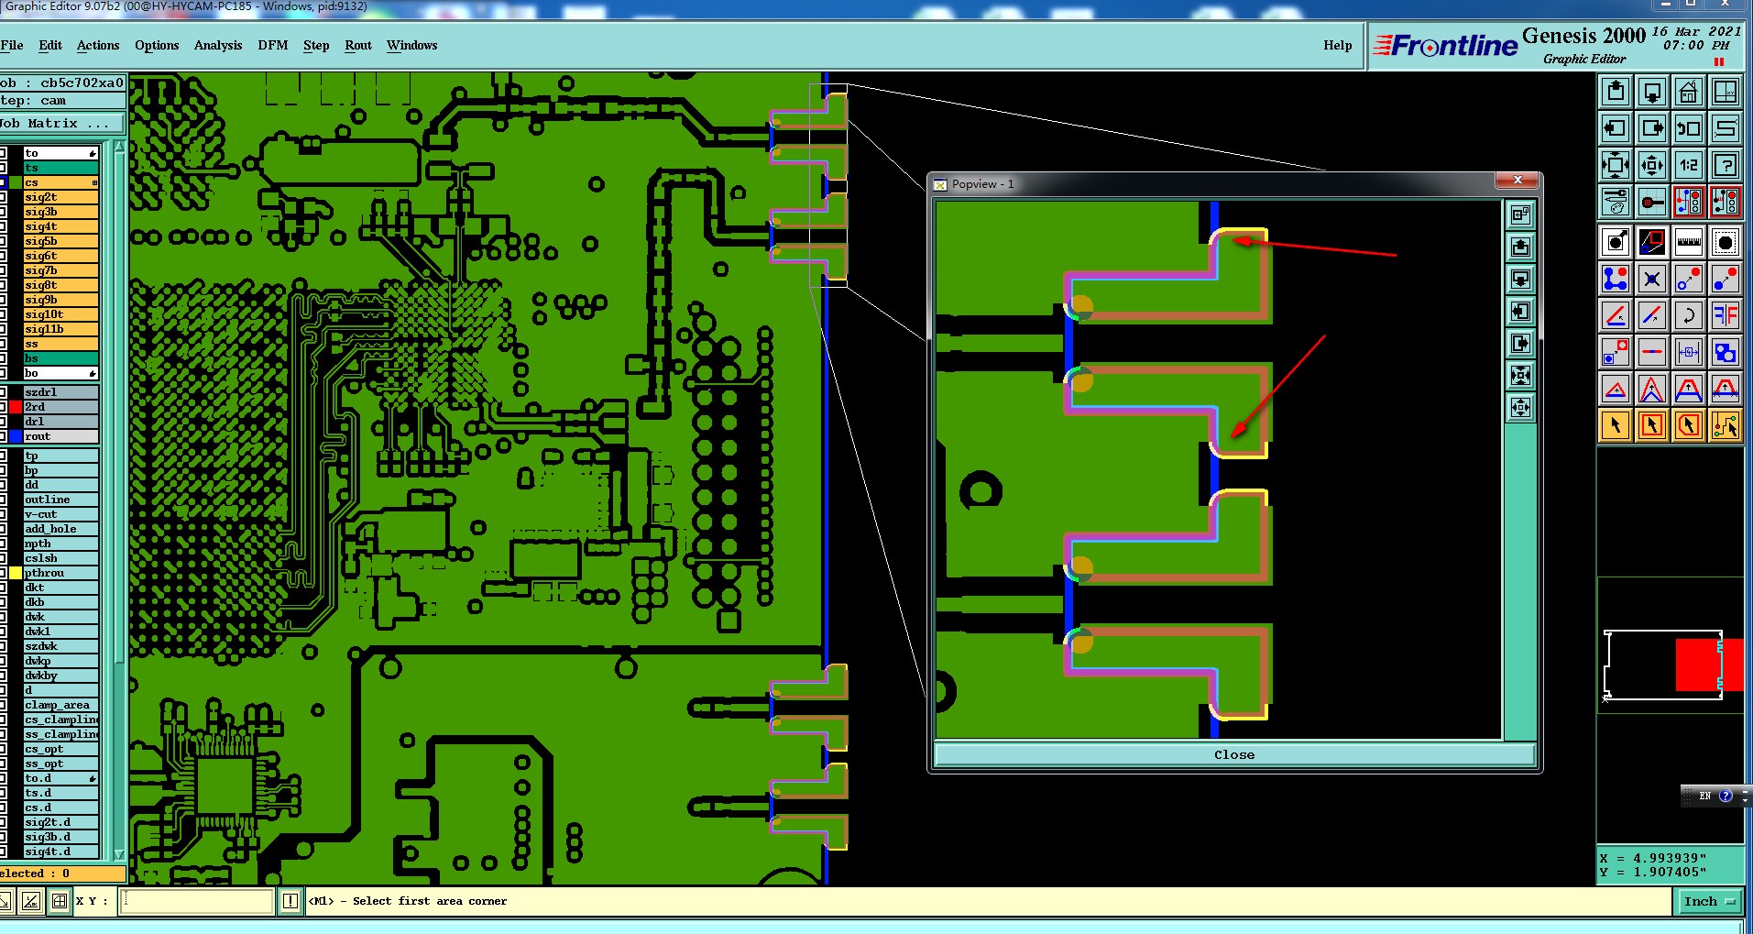
Task: Click the 1:2 zoom scale icon
Action: [x=1689, y=165]
